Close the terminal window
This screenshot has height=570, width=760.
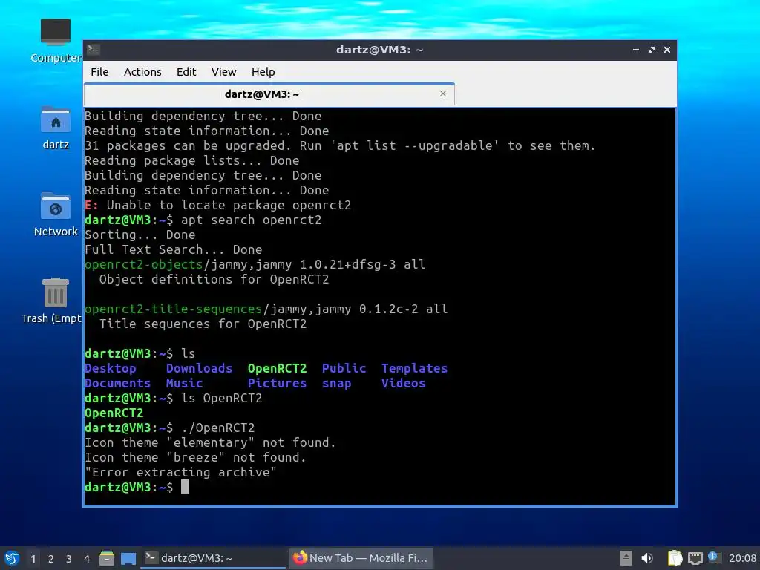667,50
